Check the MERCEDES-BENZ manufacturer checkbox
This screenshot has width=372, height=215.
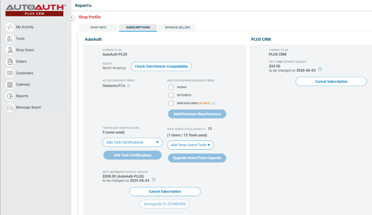tap(171, 103)
